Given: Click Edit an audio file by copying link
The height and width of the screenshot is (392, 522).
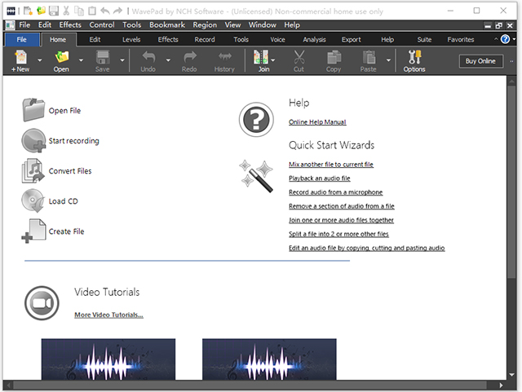Looking at the screenshot, I should pyautogui.click(x=366, y=248).
